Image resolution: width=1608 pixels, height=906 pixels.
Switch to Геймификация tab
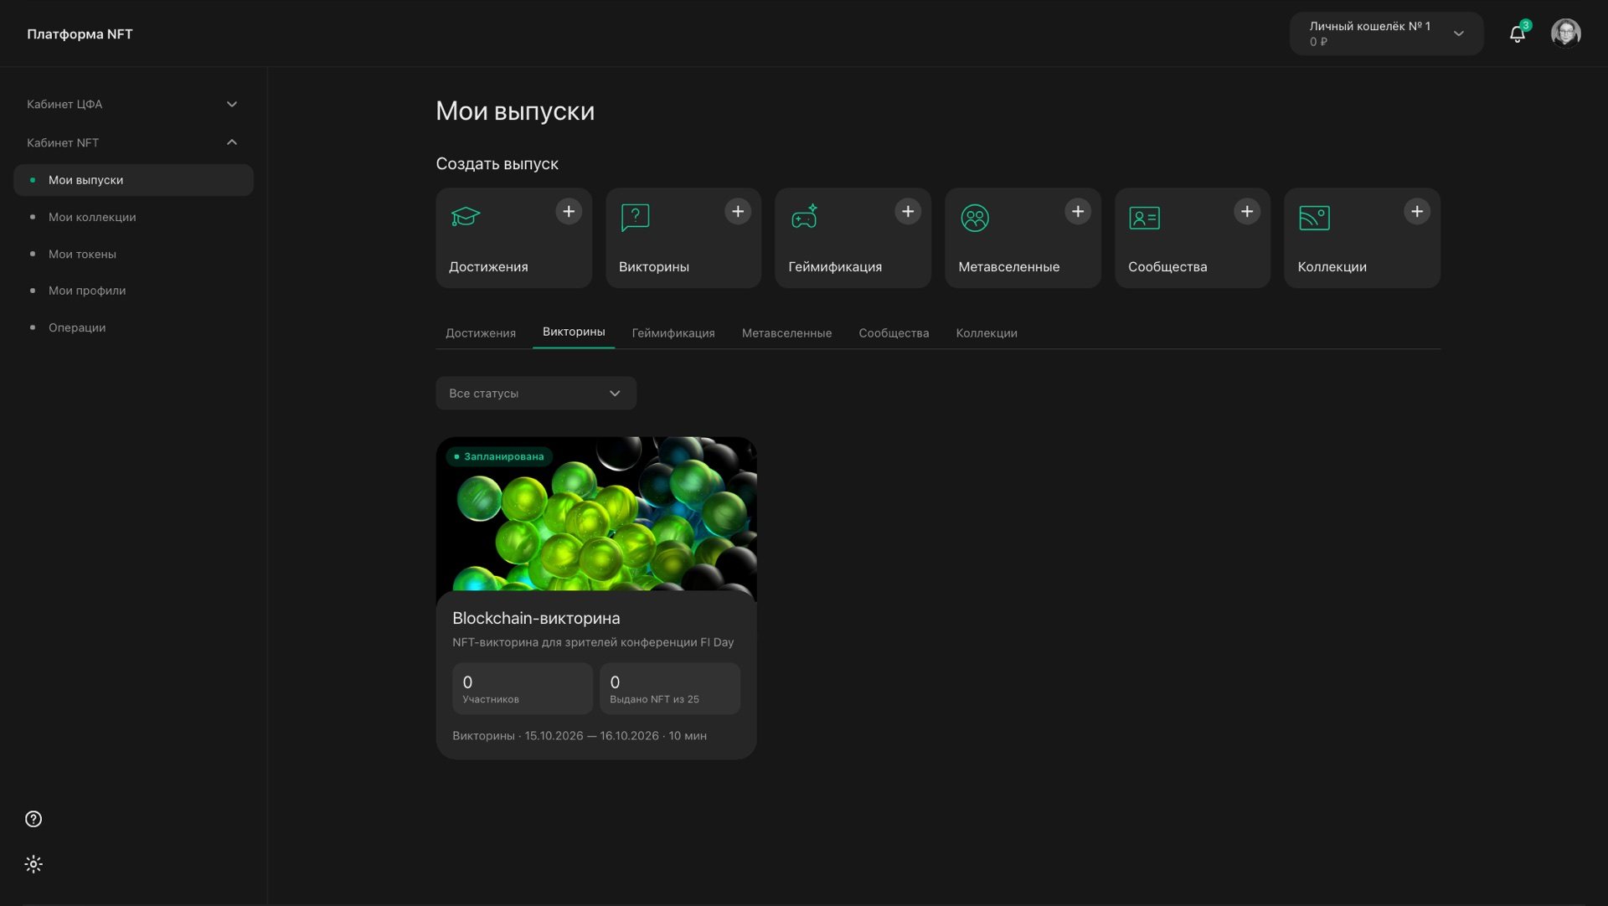click(673, 333)
